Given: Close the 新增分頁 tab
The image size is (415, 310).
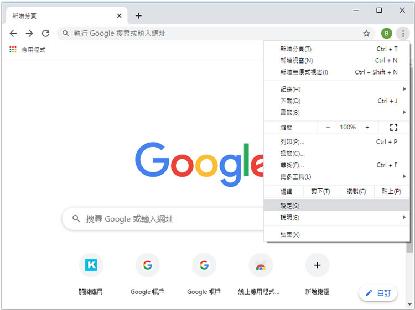Looking at the screenshot, I should pyautogui.click(x=120, y=16).
